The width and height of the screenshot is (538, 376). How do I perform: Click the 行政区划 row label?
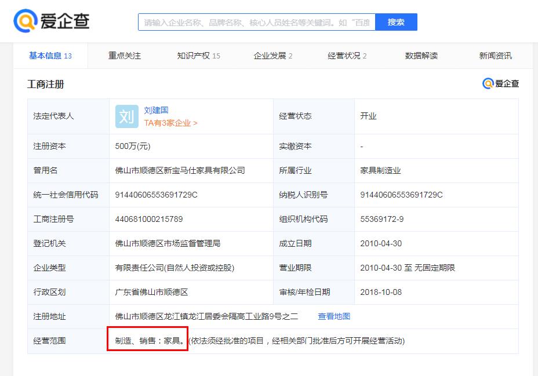(x=49, y=292)
